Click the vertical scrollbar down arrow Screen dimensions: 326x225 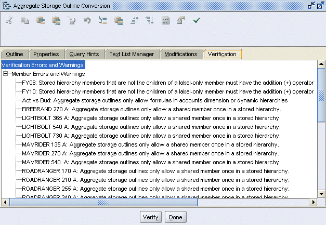(321, 194)
